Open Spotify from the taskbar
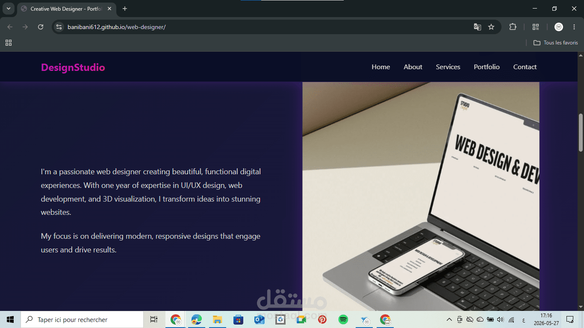This screenshot has height=328, width=584. click(x=343, y=319)
